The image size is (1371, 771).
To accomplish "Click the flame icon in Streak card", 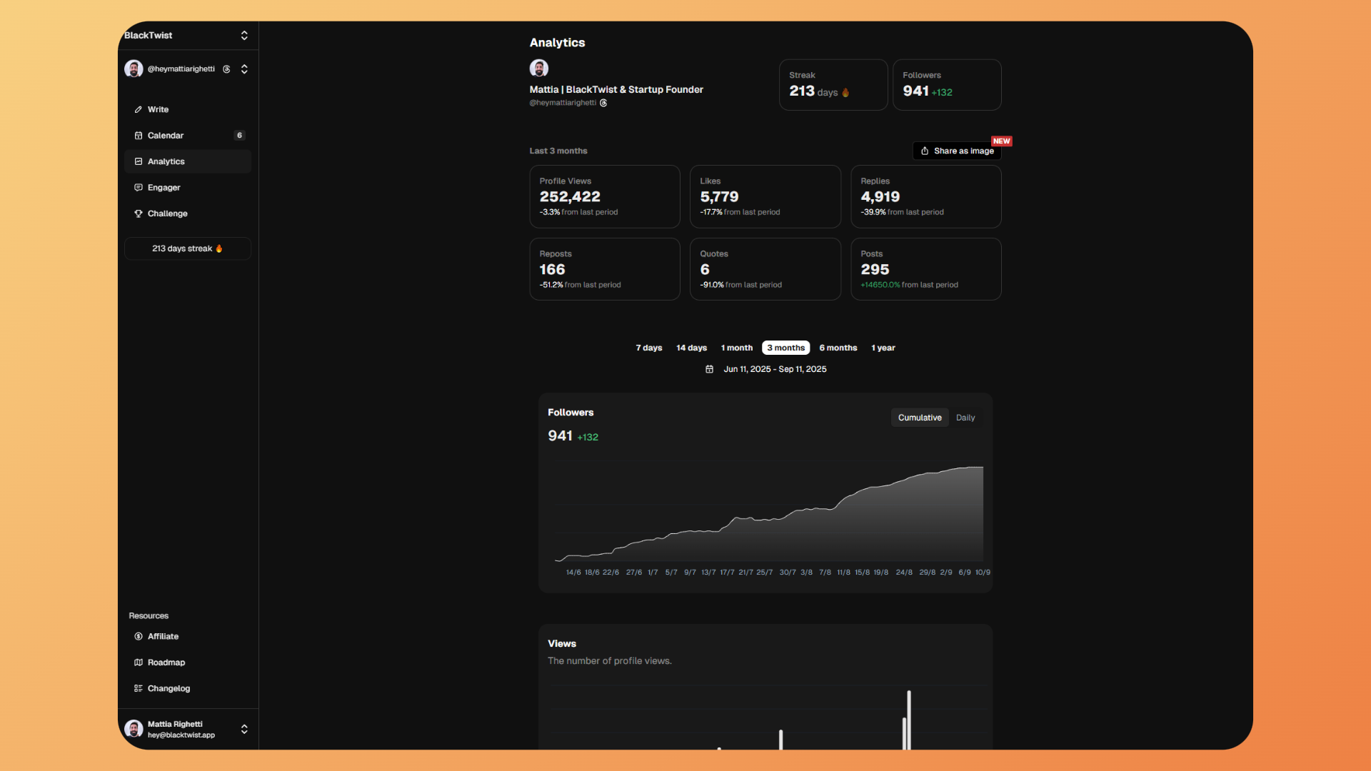I will [845, 93].
